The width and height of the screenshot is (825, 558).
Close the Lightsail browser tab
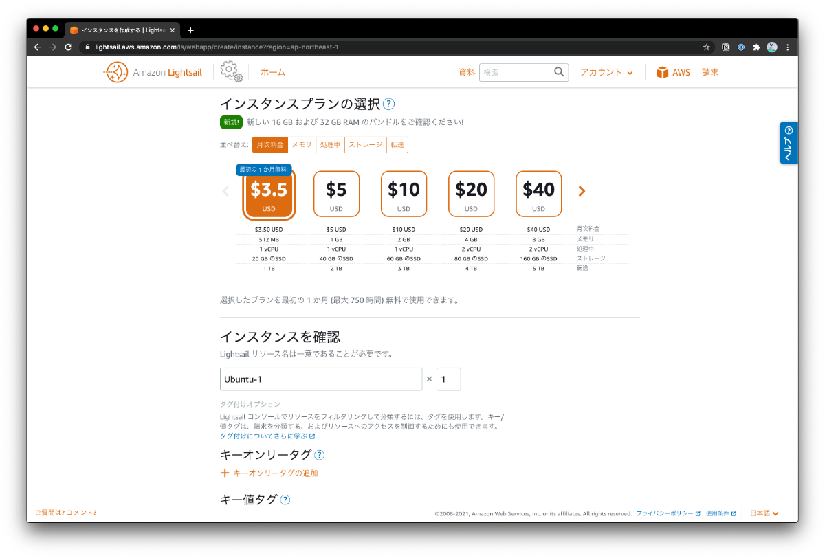[173, 30]
